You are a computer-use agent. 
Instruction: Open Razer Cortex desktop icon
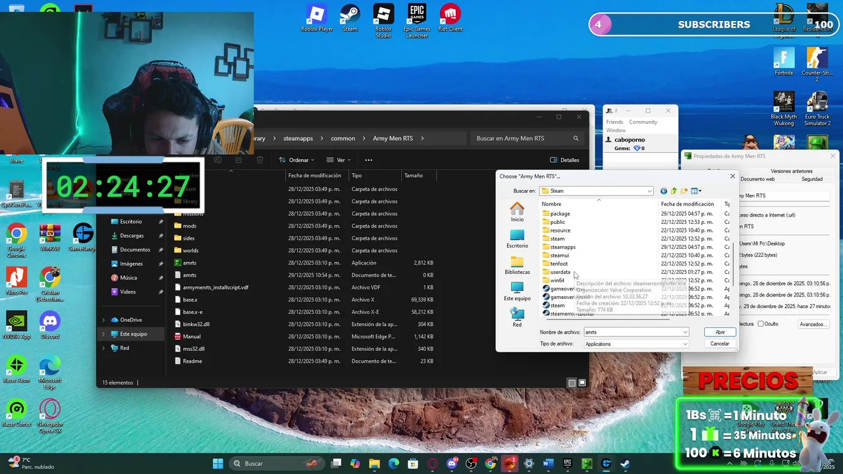[x=16, y=413]
